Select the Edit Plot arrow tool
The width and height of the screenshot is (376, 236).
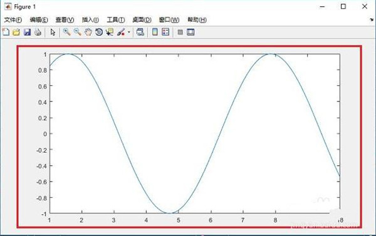[x=53, y=32]
